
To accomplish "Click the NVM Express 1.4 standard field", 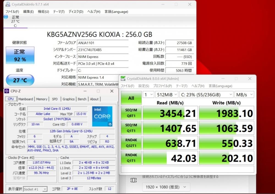I will tap(98, 77).
